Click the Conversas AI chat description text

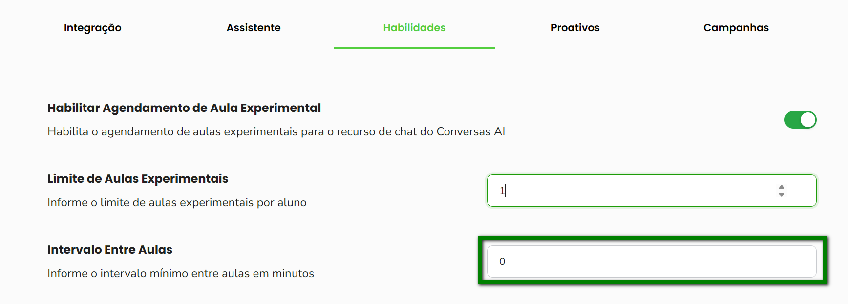276,132
